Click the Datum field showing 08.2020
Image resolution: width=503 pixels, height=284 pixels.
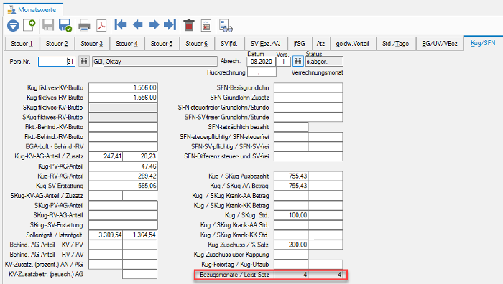pyautogui.click(x=261, y=62)
